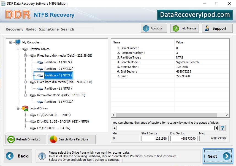Click the Refresh Drive List button
This screenshot has height=166, width=236.
[x=26, y=139]
